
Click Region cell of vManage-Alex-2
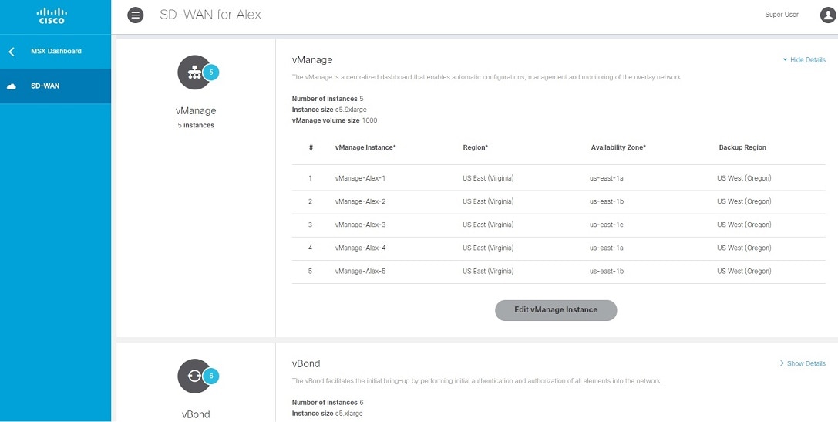[489, 201]
